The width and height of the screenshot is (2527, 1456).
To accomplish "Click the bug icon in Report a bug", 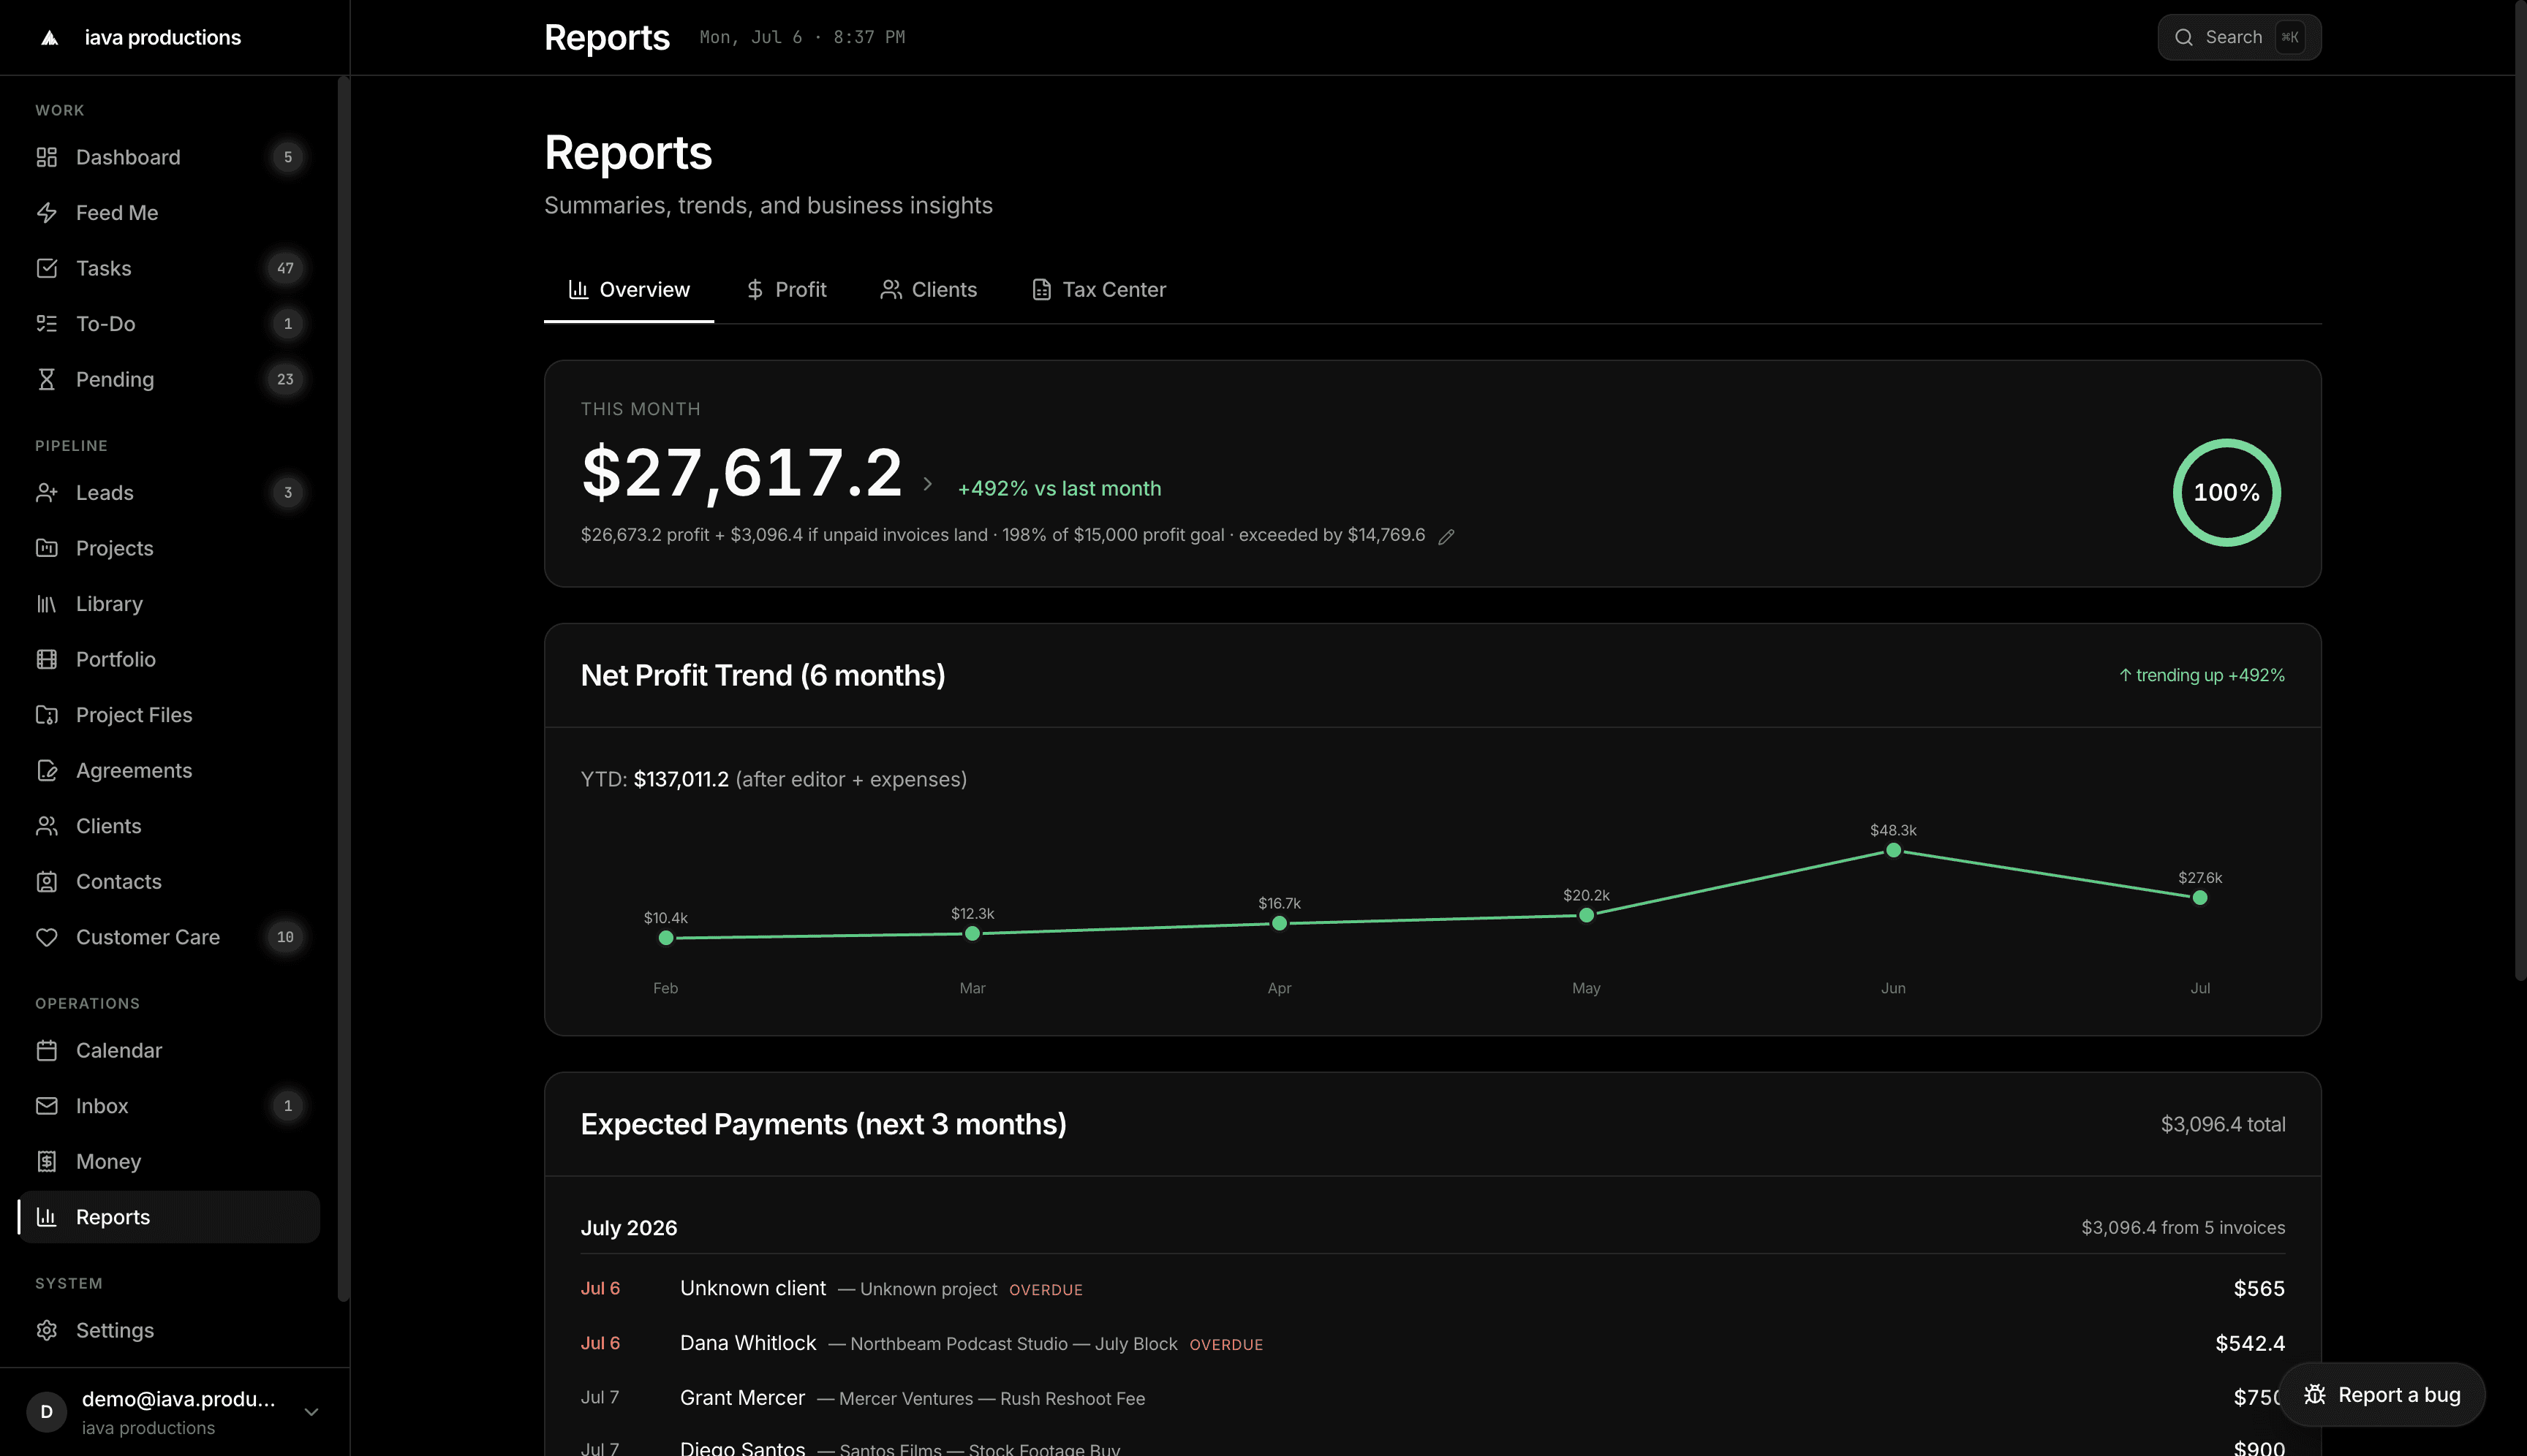I will 2315,1395.
